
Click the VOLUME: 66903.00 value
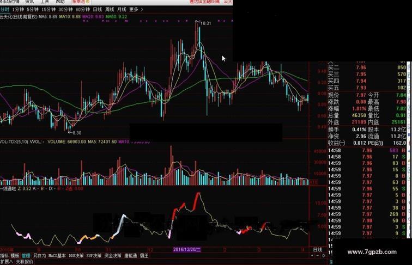[66, 141]
